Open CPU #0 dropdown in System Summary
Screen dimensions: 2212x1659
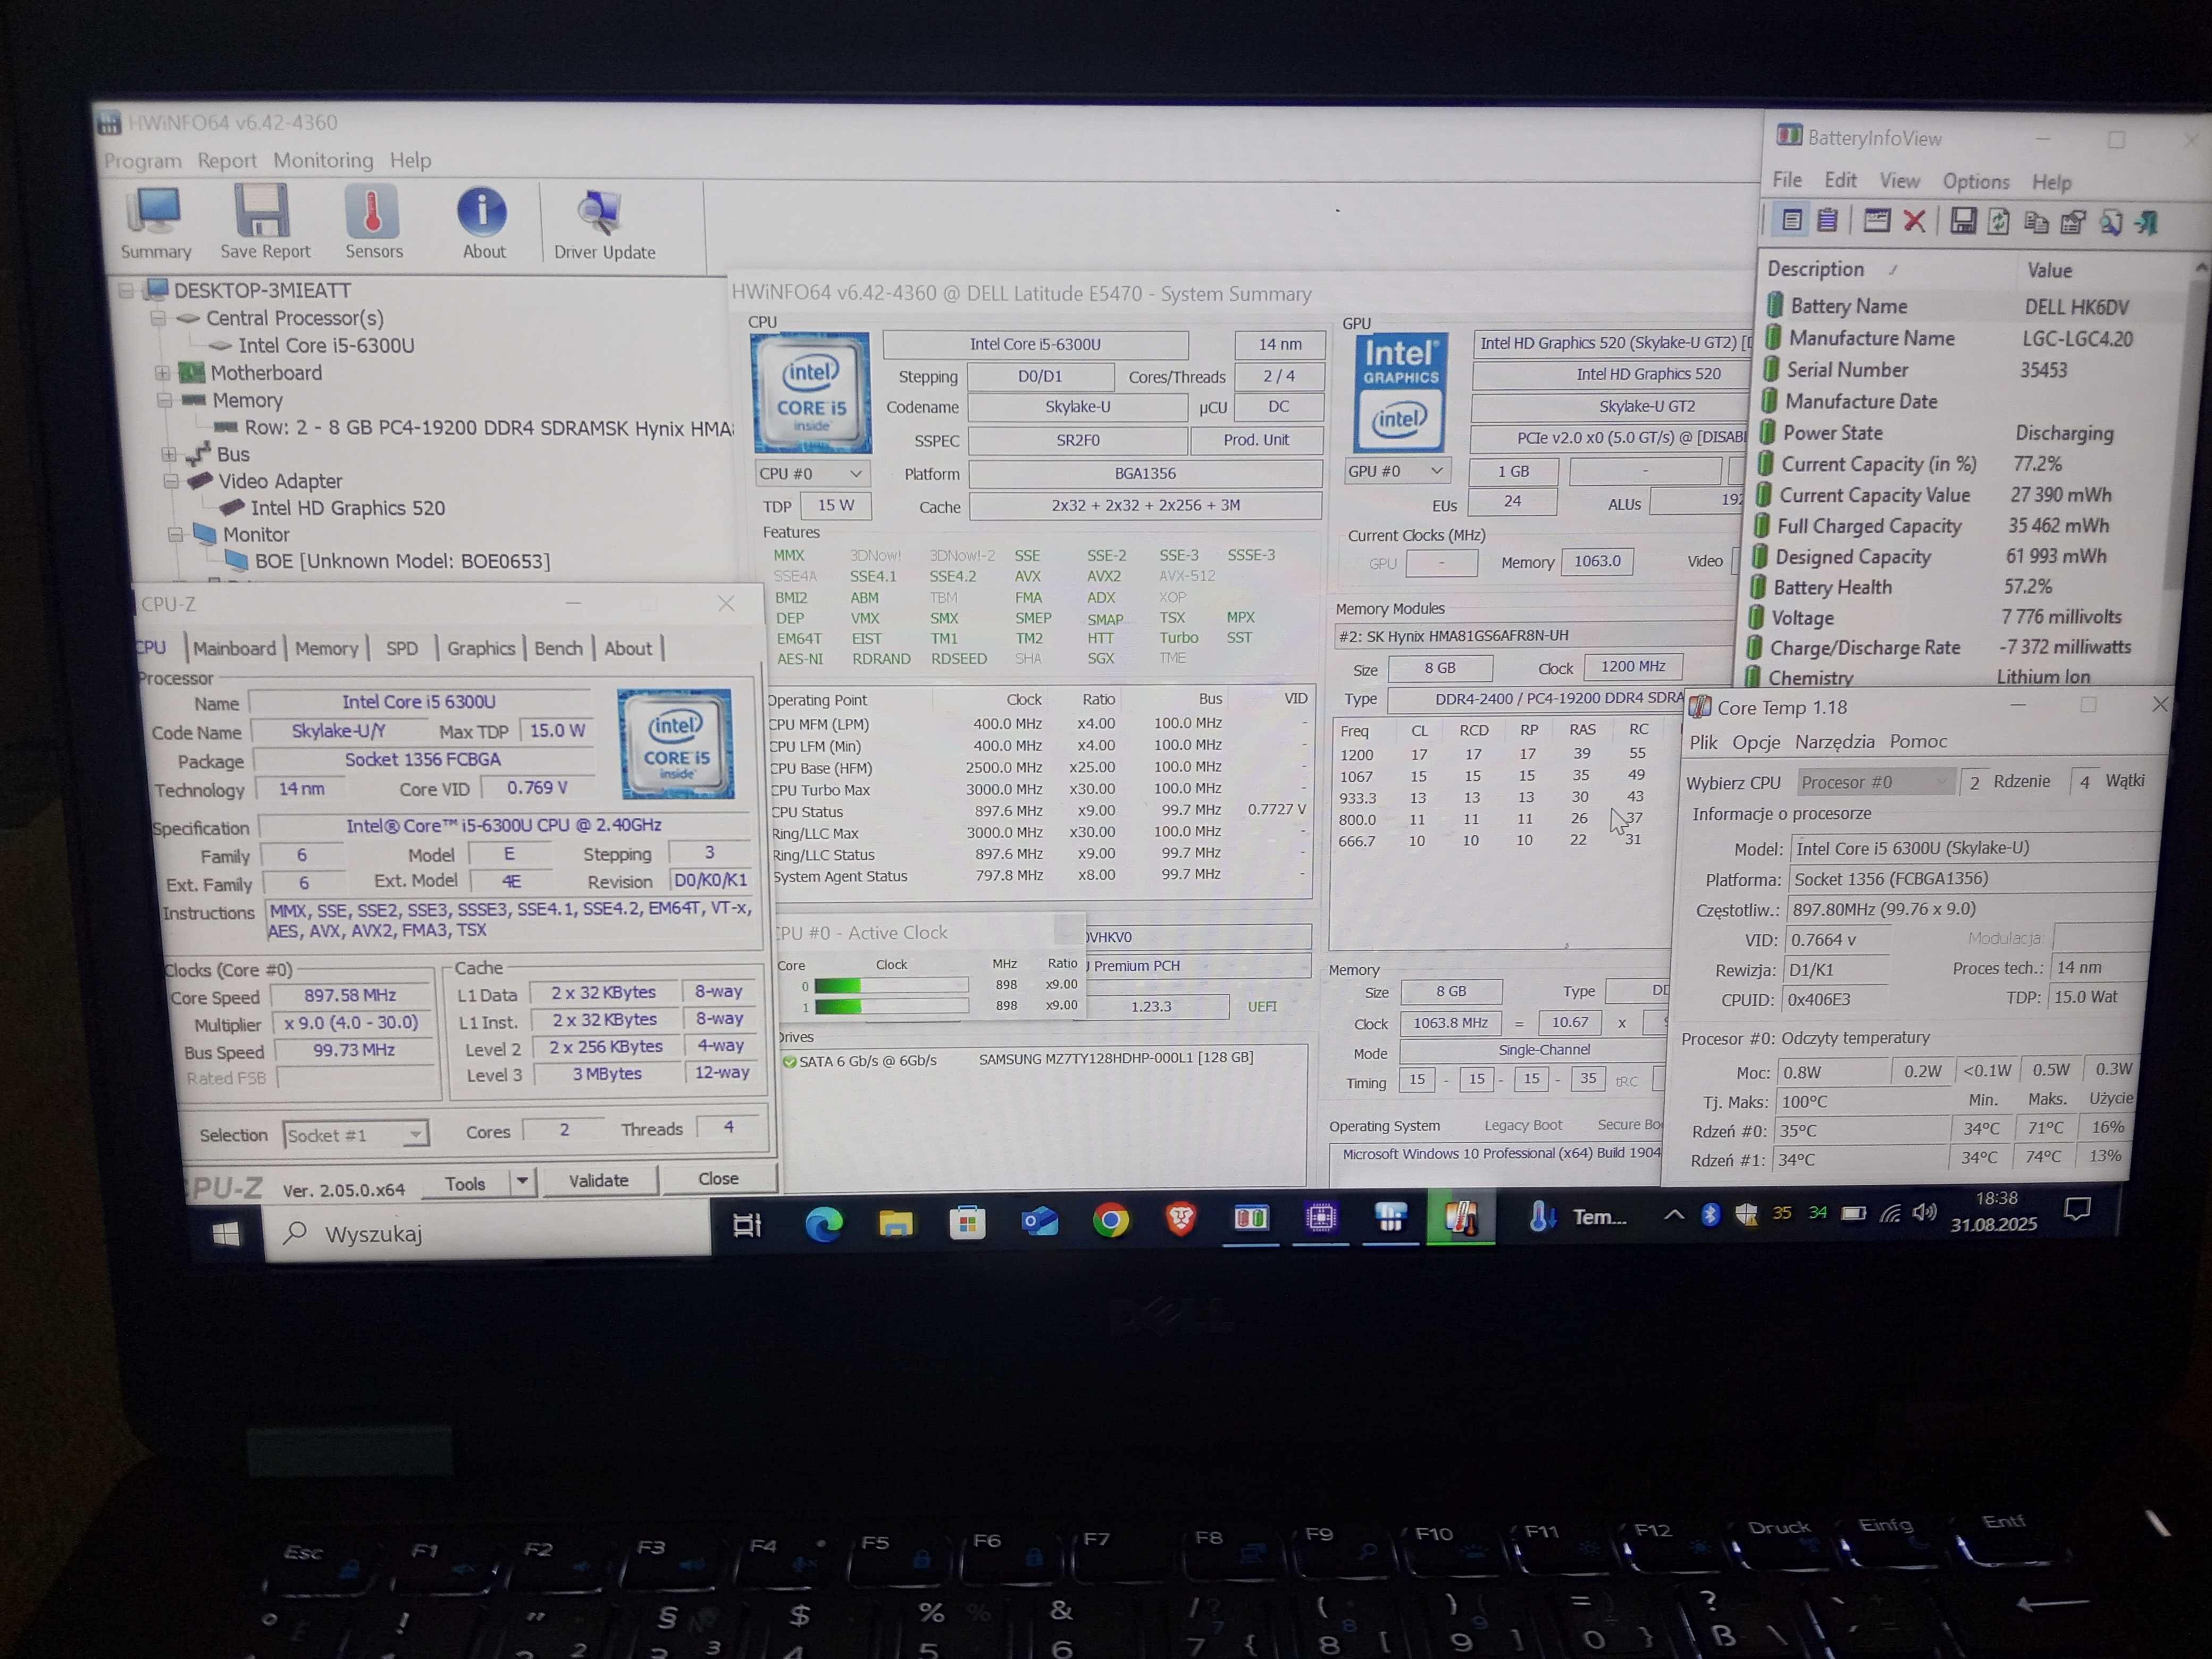[811, 473]
